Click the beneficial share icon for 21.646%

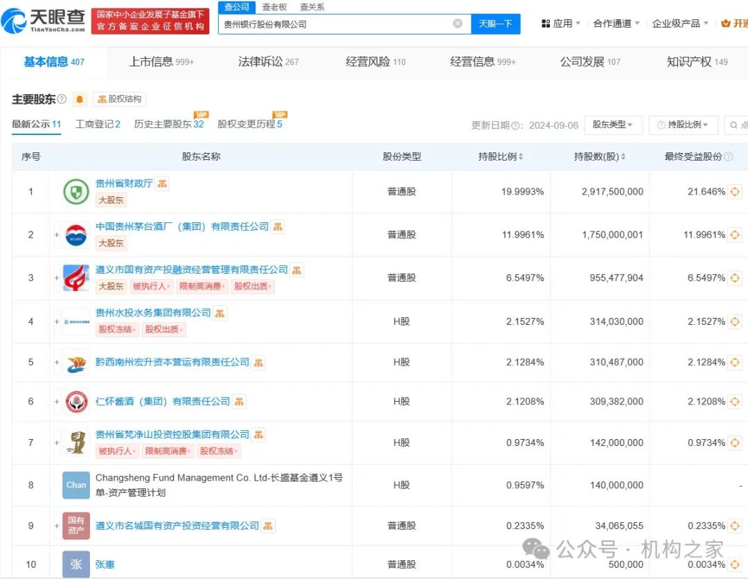point(735,192)
